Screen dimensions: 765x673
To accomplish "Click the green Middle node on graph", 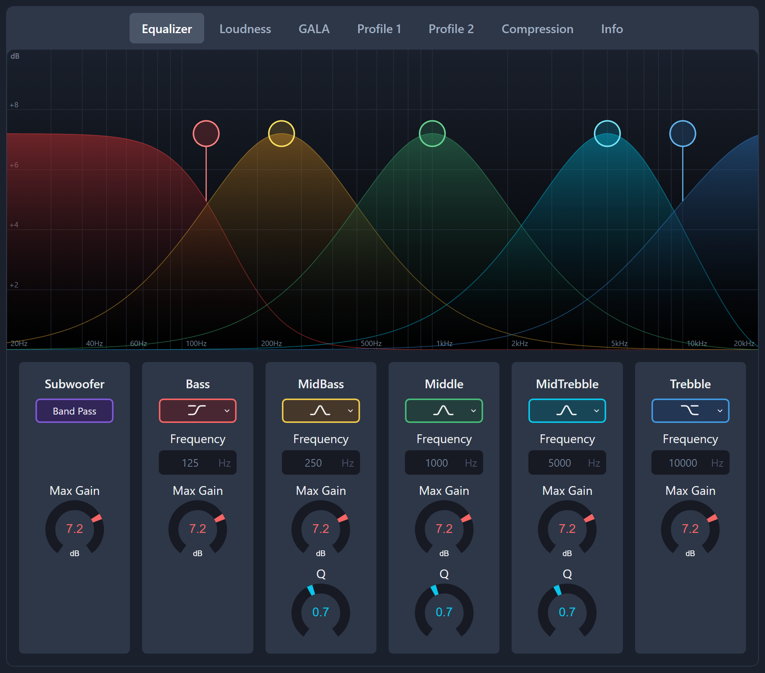I will (x=432, y=133).
